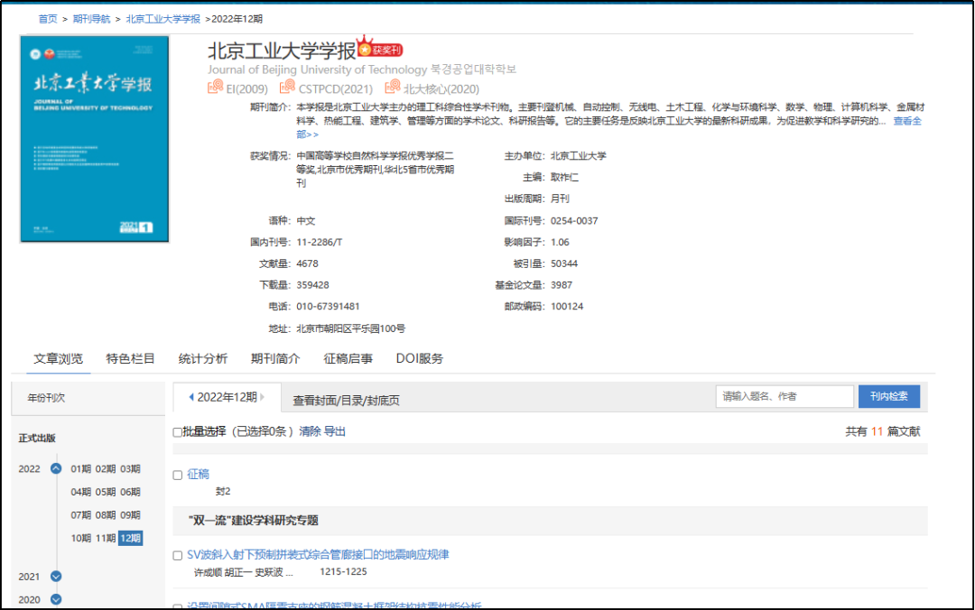
Task: Click the journal cover thumbnail
Action: tap(95, 139)
